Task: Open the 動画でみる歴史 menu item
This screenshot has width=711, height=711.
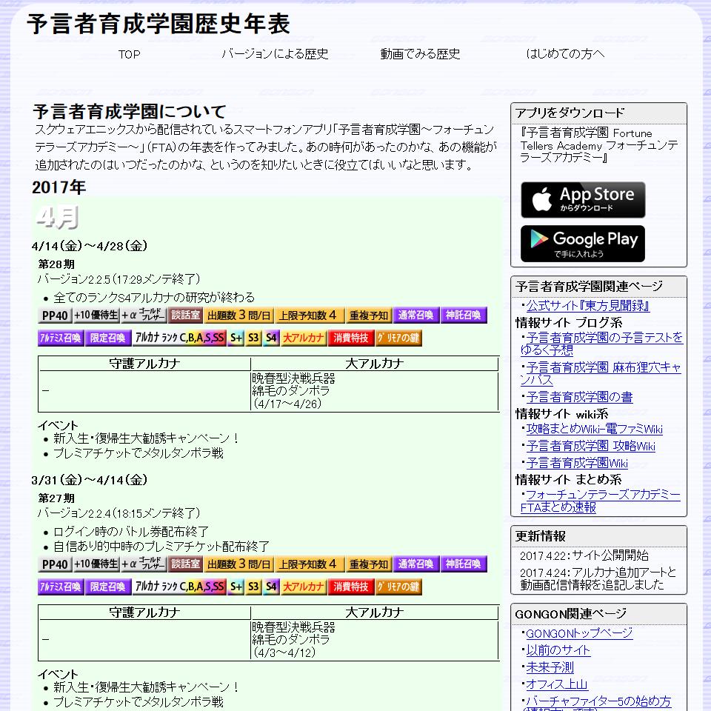Action: (x=421, y=54)
